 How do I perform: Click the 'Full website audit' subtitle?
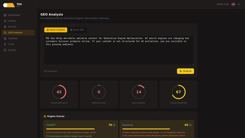click(x=74, y=18)
